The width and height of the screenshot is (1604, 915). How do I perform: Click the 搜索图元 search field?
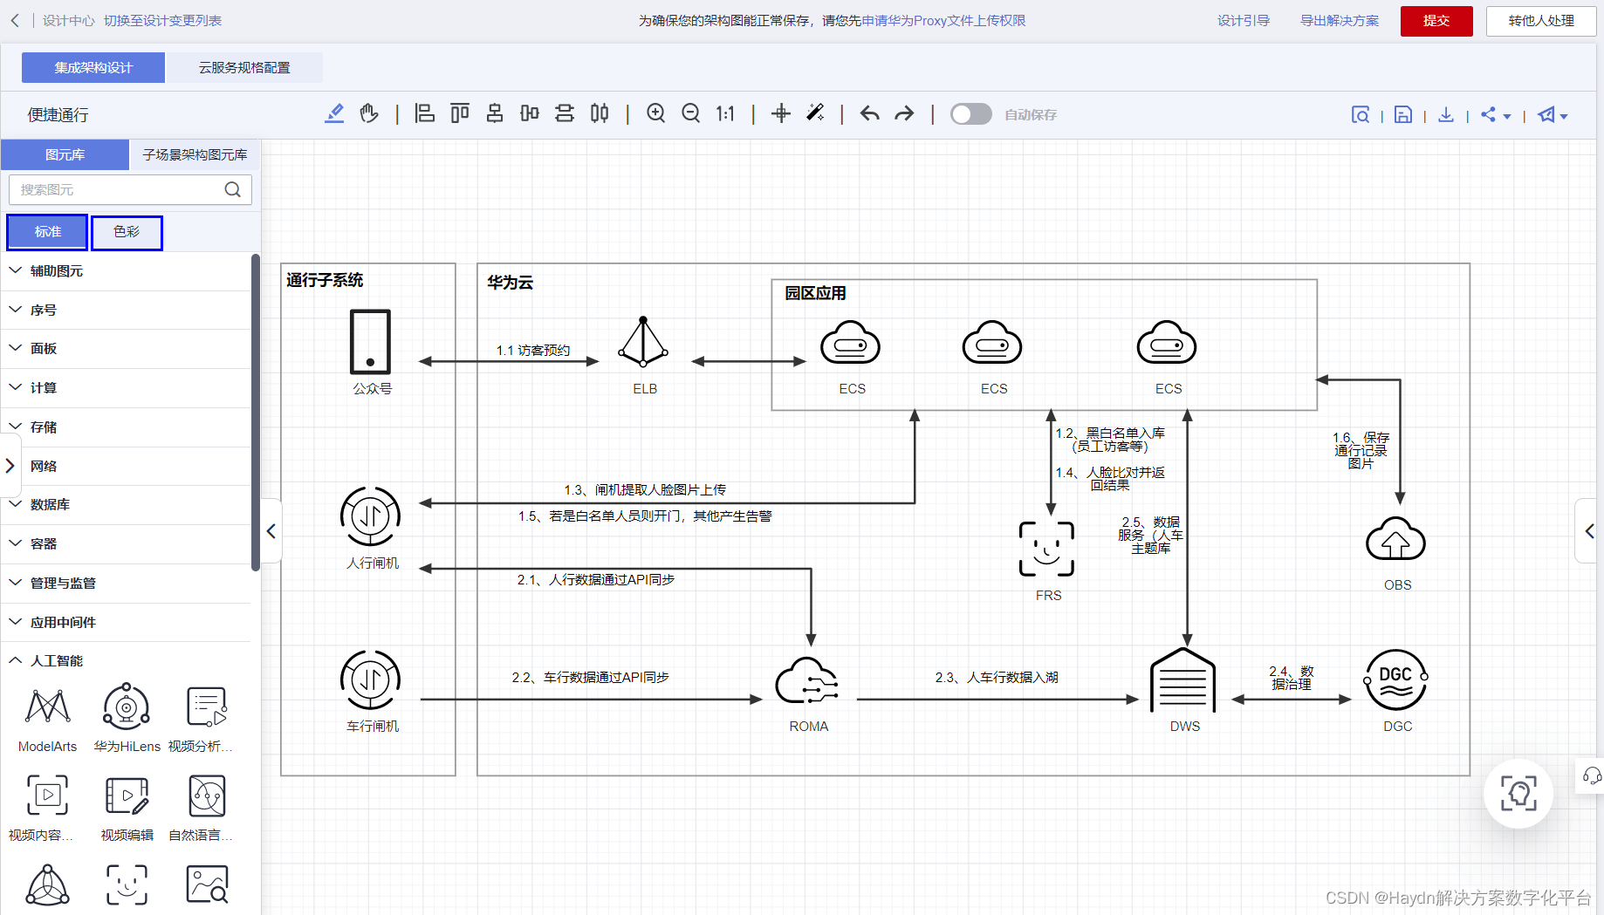[x=130, y=189]
